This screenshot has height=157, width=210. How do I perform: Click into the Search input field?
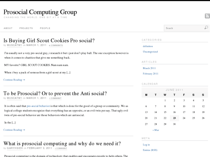[x=183, y=28]
